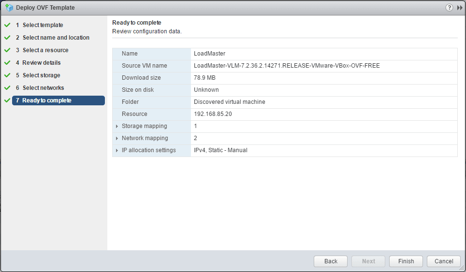Click the Source VM name label
Viewport: 466px width, 272px height.
click(x=145, y=66)
